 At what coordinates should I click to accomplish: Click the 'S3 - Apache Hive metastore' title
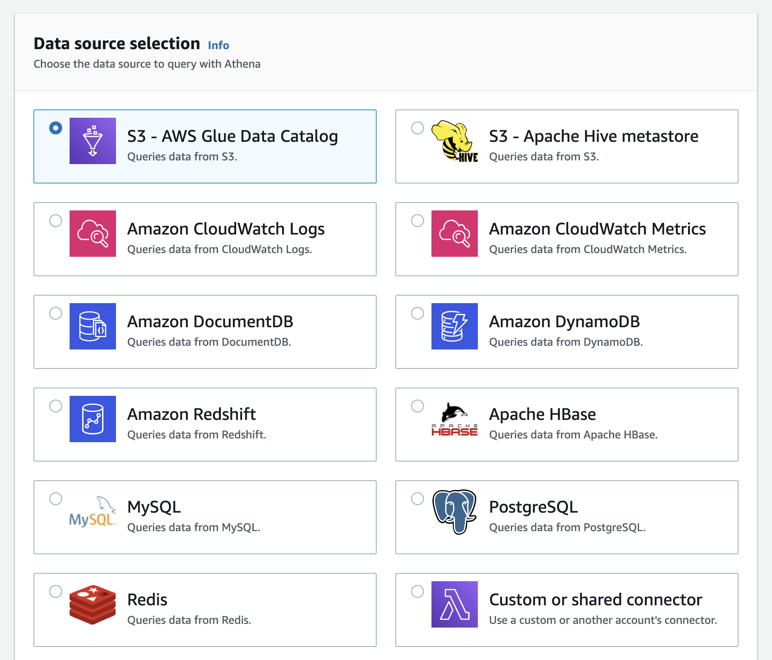click(x=594, y=136)
